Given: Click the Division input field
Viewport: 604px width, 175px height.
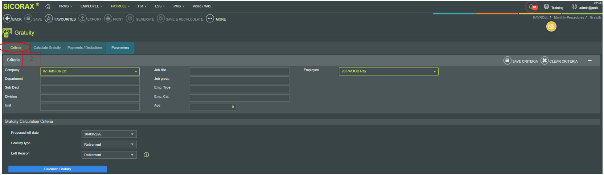Looking at the screenshot, I should 90,98.
